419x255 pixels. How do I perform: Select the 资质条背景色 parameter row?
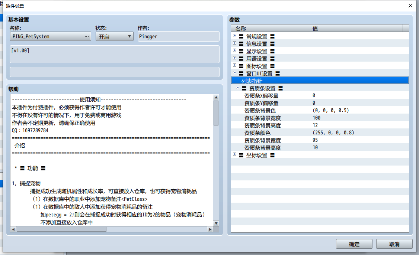[x=320, y=110]
